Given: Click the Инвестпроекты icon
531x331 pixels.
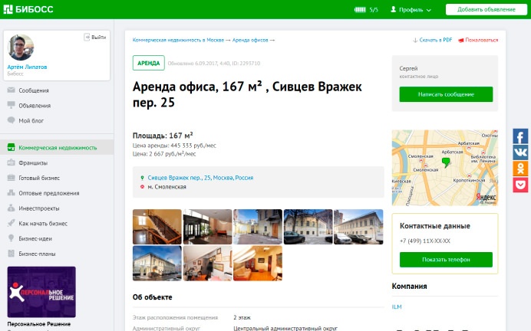Looking at the screenshot, I should click(12, 208).
